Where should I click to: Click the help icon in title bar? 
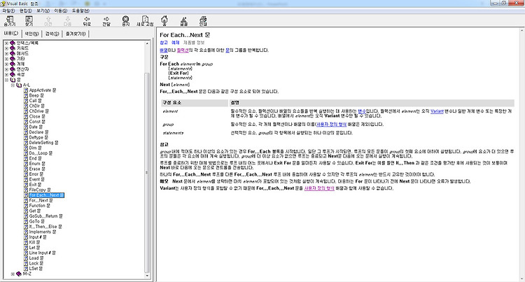coord(3,3)
